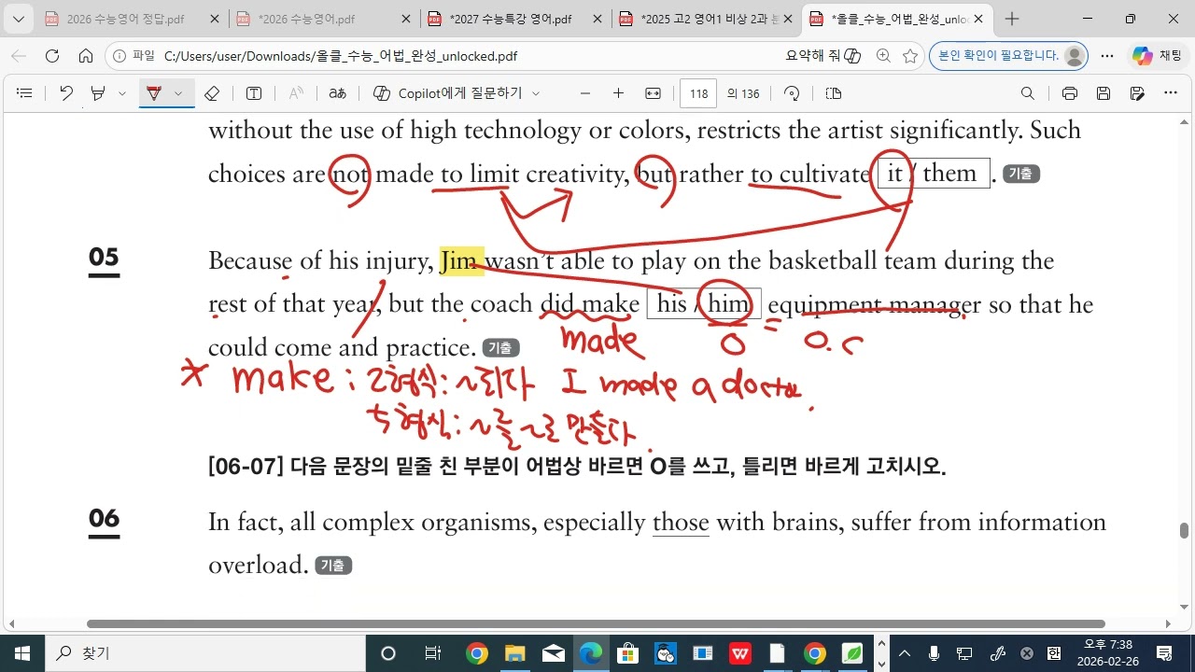Click 요약해 줘 summarize button
This screenshot has width=1195, height=672.
coord(822,56)
